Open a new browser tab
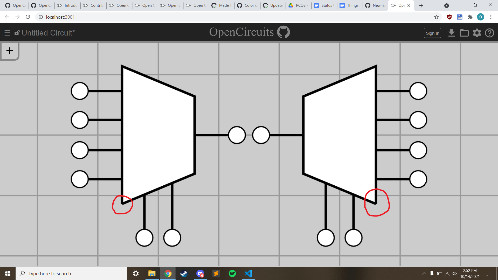498x280 pixels. pos(421,5)
